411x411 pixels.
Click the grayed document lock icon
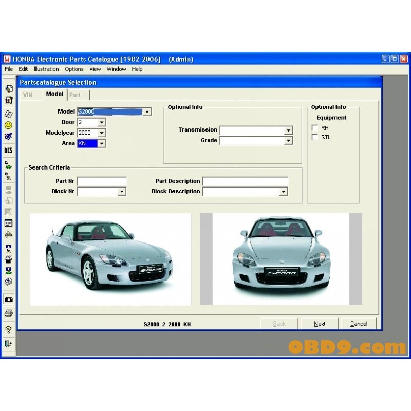[8, 201]
